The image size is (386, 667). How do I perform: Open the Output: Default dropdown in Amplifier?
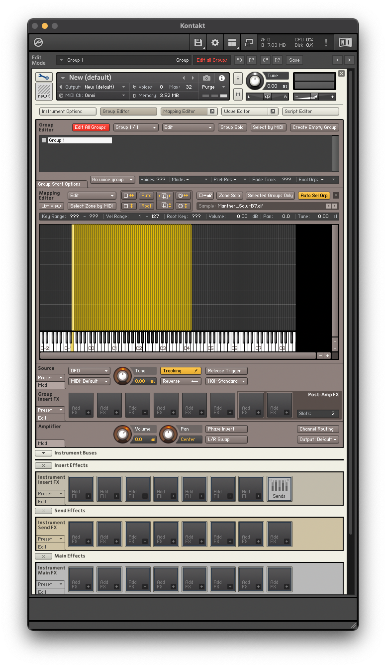(318, 440)
